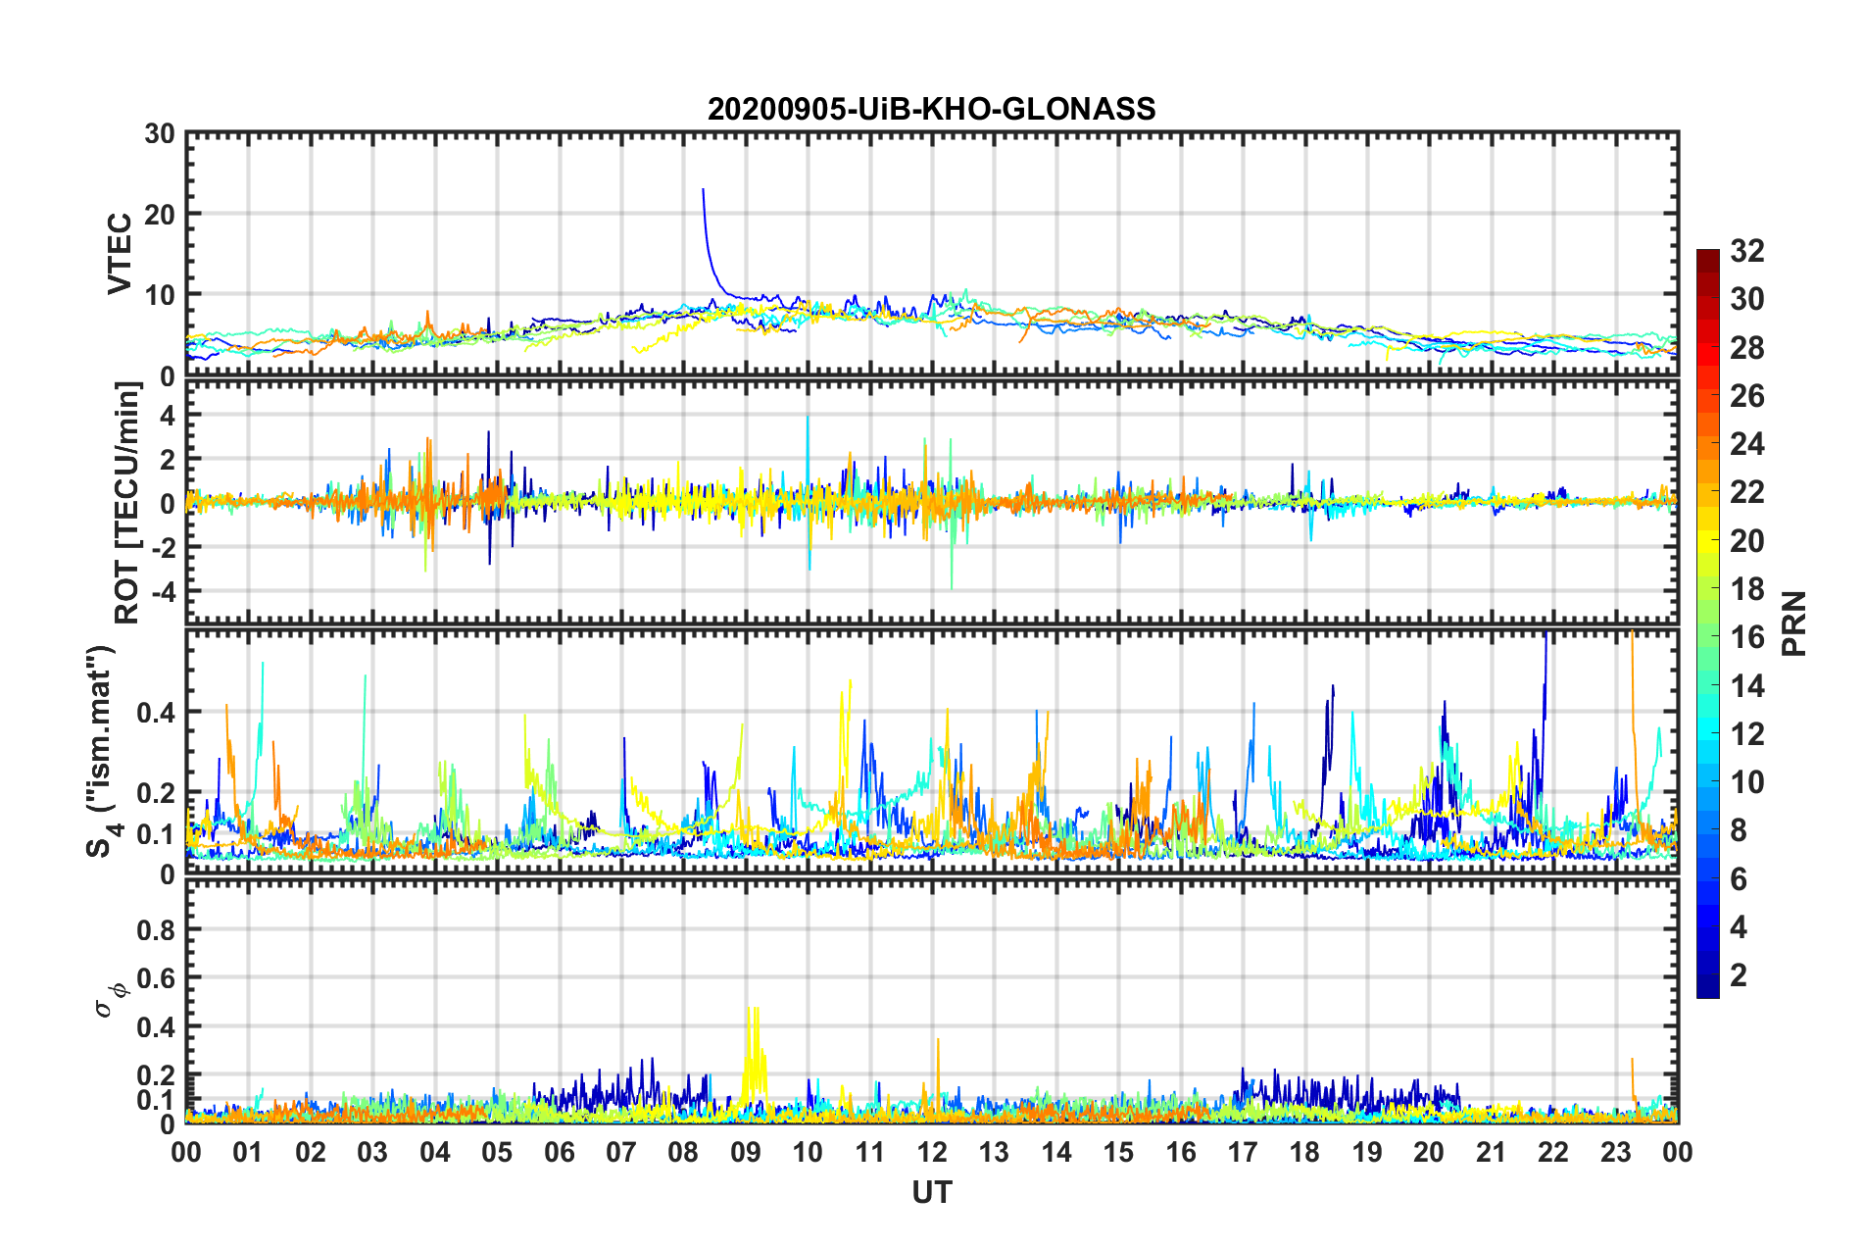Screen dimensions: 1864x1247
Task: Pick the green band near colorbar tick 16
Action: pyautogui.click(x=1707, y=637)
